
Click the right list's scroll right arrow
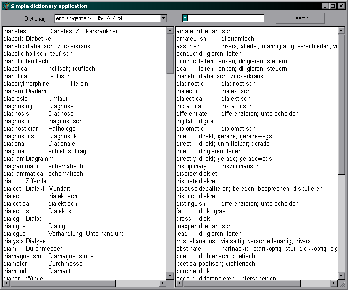point(334,283)
